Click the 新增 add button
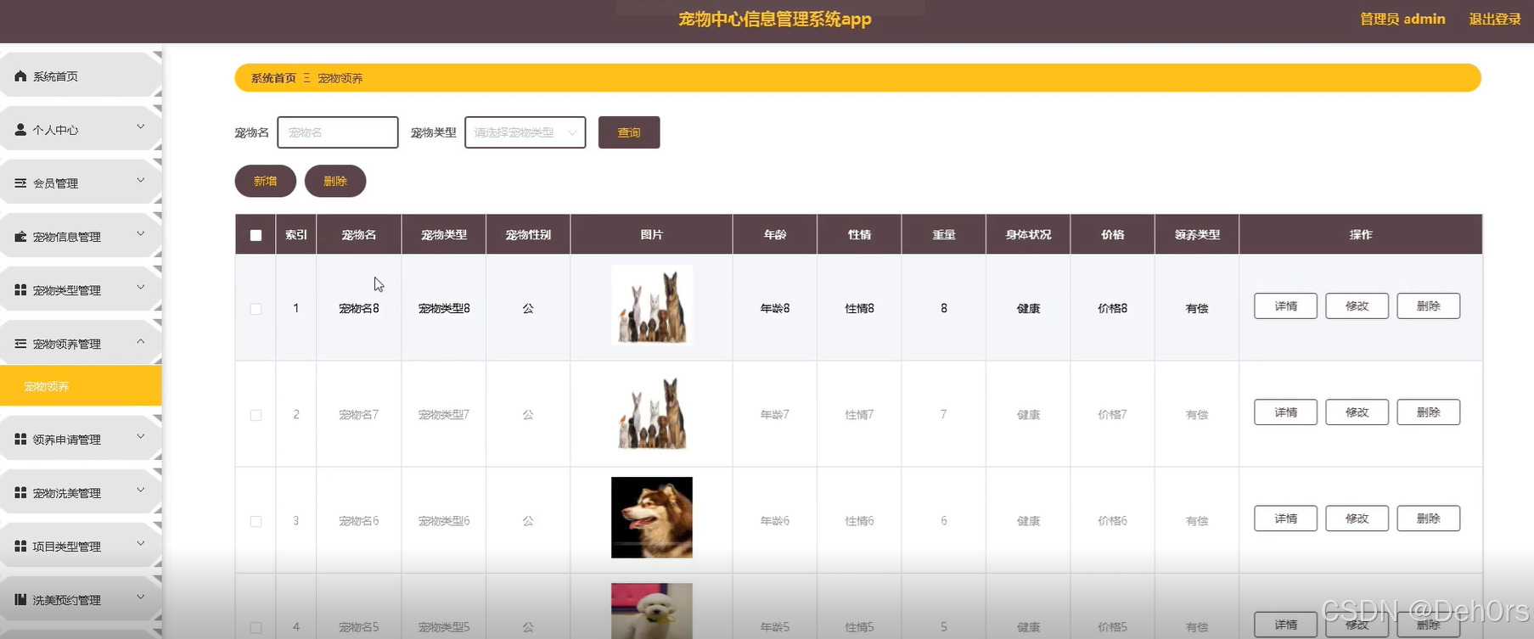Image resolution: width=1534 pixels, height=639 pixels. tap(266, 181)
